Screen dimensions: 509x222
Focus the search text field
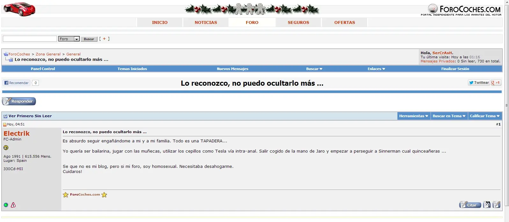[30, 39]
